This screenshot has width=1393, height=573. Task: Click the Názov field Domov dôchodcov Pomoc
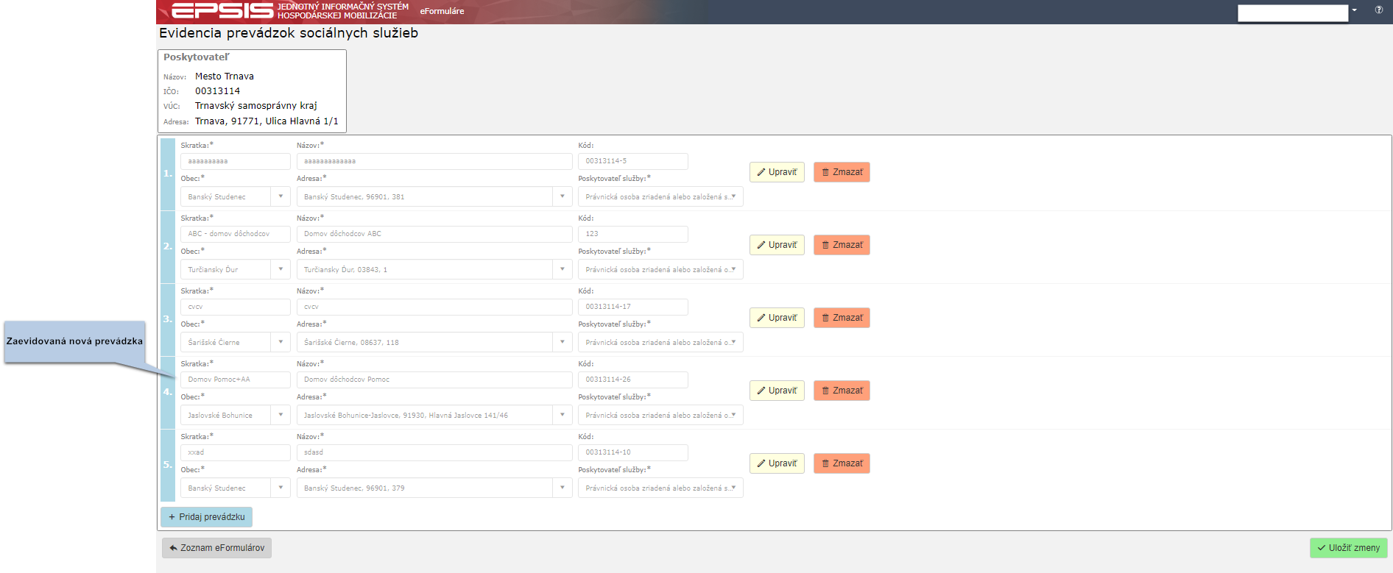tap(434, 380)
